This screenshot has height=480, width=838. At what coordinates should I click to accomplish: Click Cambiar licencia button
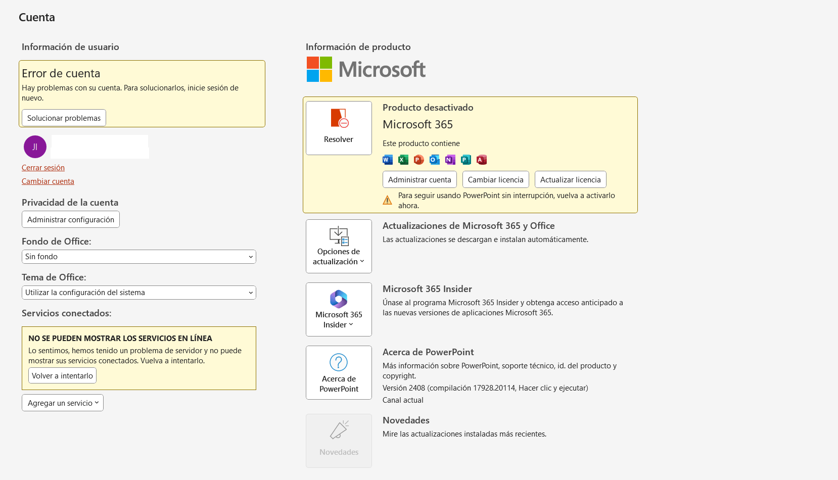point(496,179)
